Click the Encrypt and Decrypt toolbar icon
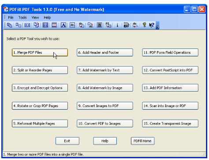This screenshot has width=209, height=160. coord(27,25)
